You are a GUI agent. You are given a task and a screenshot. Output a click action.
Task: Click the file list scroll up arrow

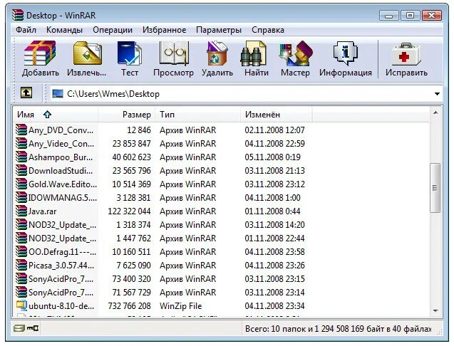(435, 112)
